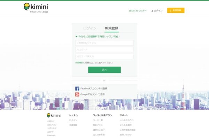Open the 公式ブログ footer link
This screenshot has height=138, width=209.
coord(52,125)
